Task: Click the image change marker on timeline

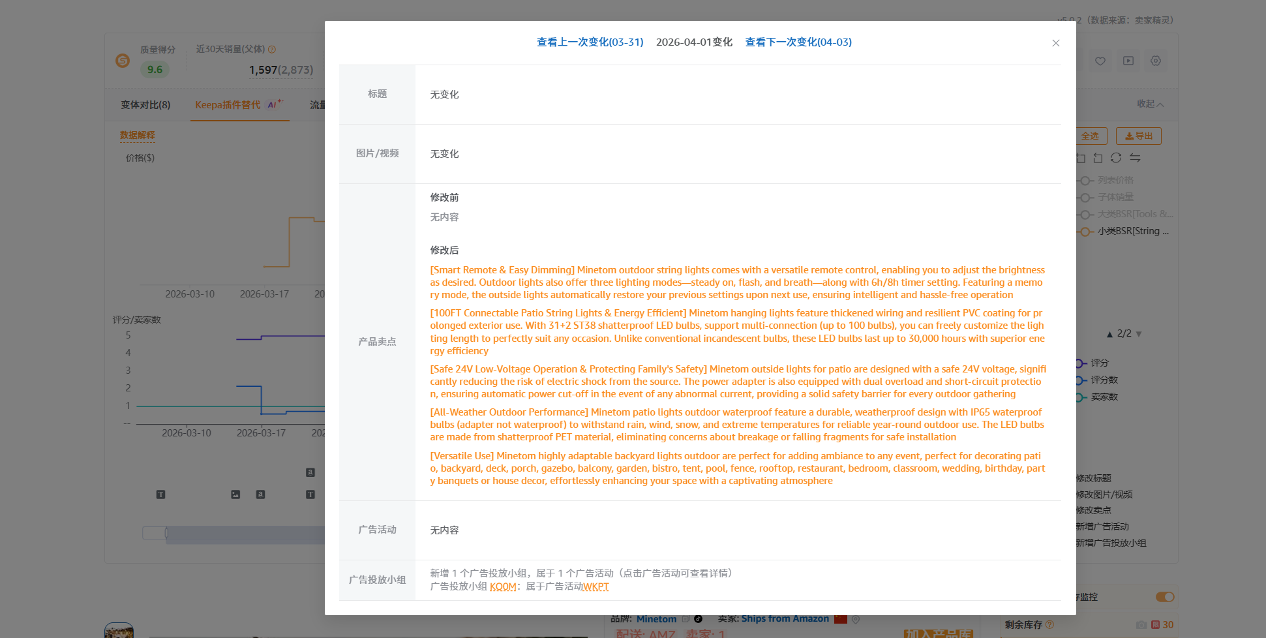Action: pyautogui.click(x=235, y=494)
